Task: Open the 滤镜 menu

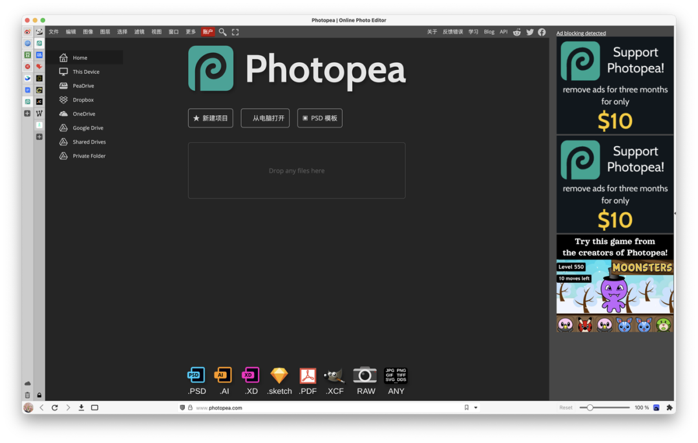Action: [140, 32]
